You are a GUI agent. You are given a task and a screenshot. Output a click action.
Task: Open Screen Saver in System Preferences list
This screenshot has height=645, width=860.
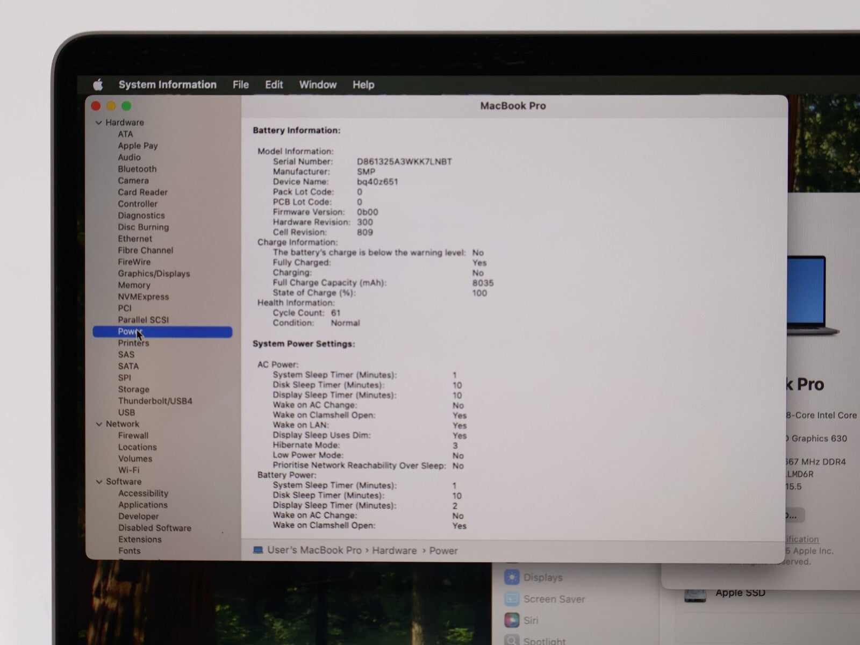point(554,599)
